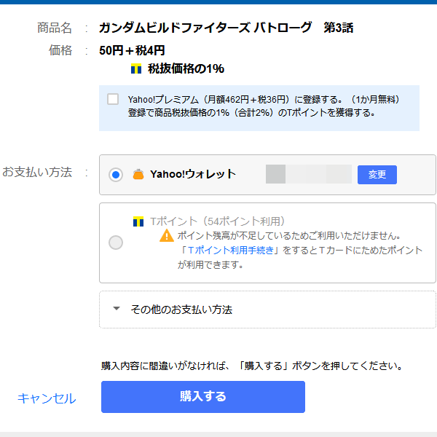Click the orange warning triangle icon

(x=167, y=235)
